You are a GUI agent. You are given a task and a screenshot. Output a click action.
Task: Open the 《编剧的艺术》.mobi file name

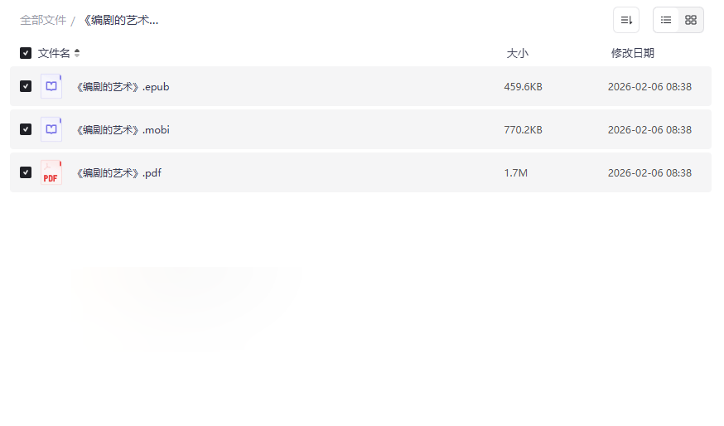point(123,129)
